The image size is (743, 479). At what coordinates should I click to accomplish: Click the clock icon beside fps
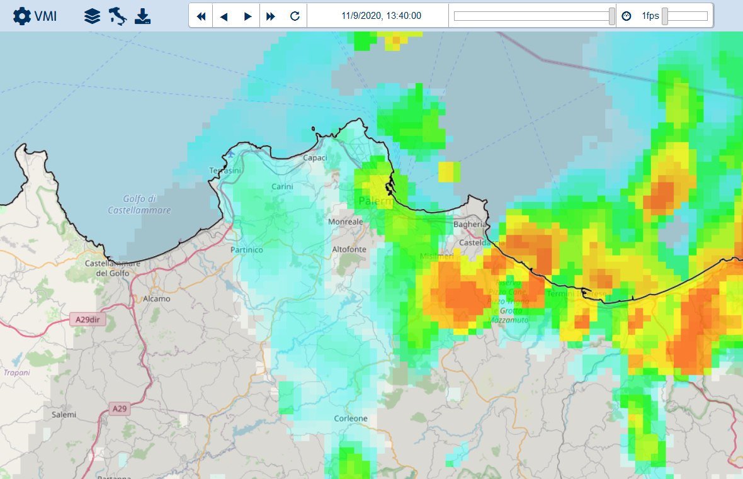point(627,16)
